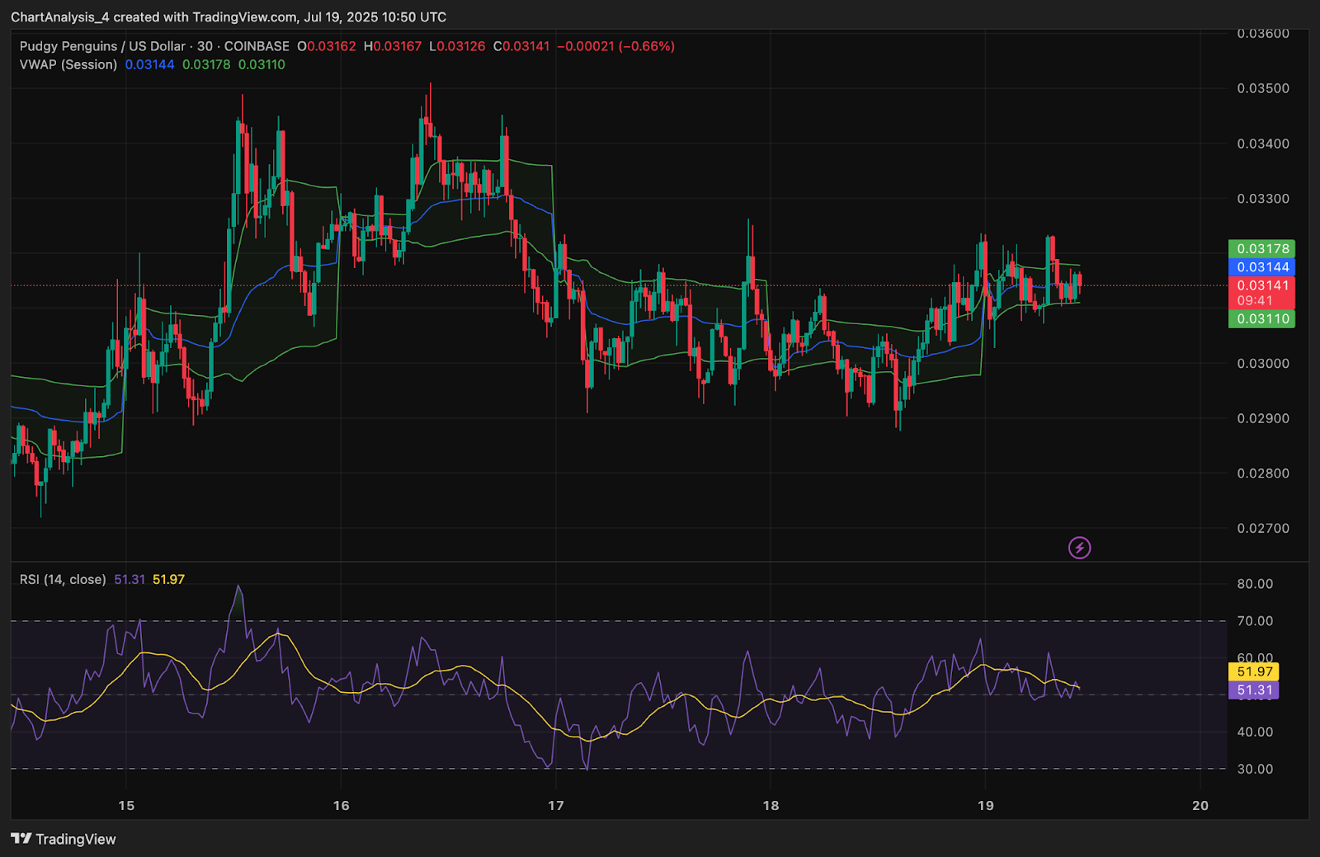Click the 0.03500 price scale label
This screenshot has height=857, width=1320.
pos(1263,88)
